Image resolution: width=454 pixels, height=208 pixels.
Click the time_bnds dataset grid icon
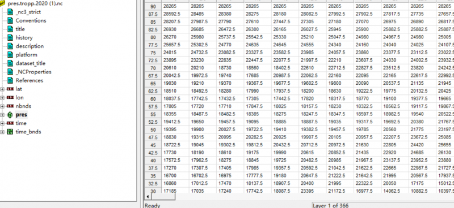pyautogui.click(x=10, y=132)
